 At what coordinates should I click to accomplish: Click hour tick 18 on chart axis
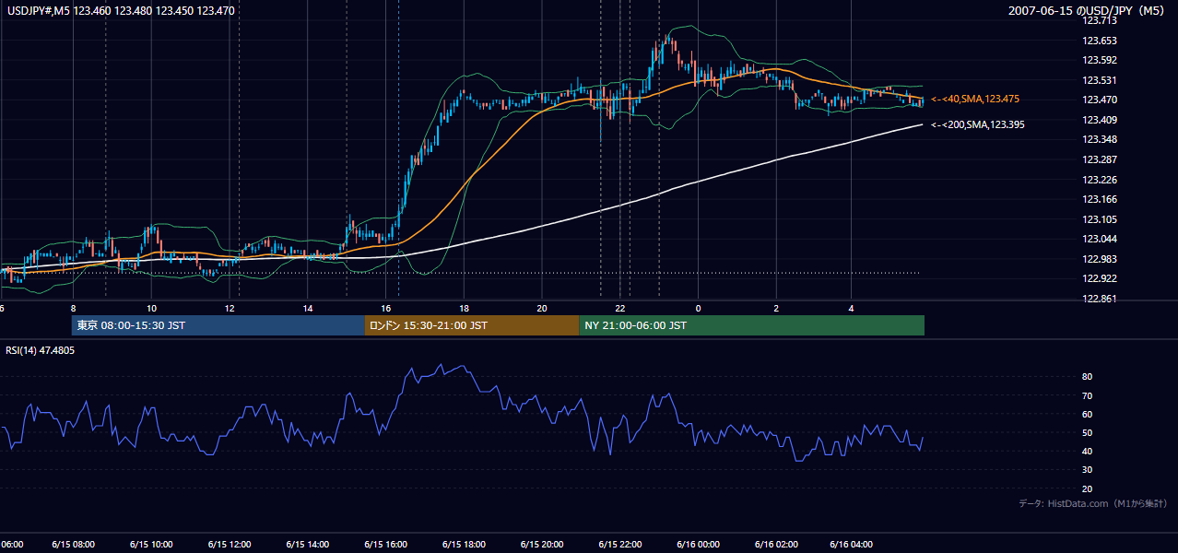(465, 308)
